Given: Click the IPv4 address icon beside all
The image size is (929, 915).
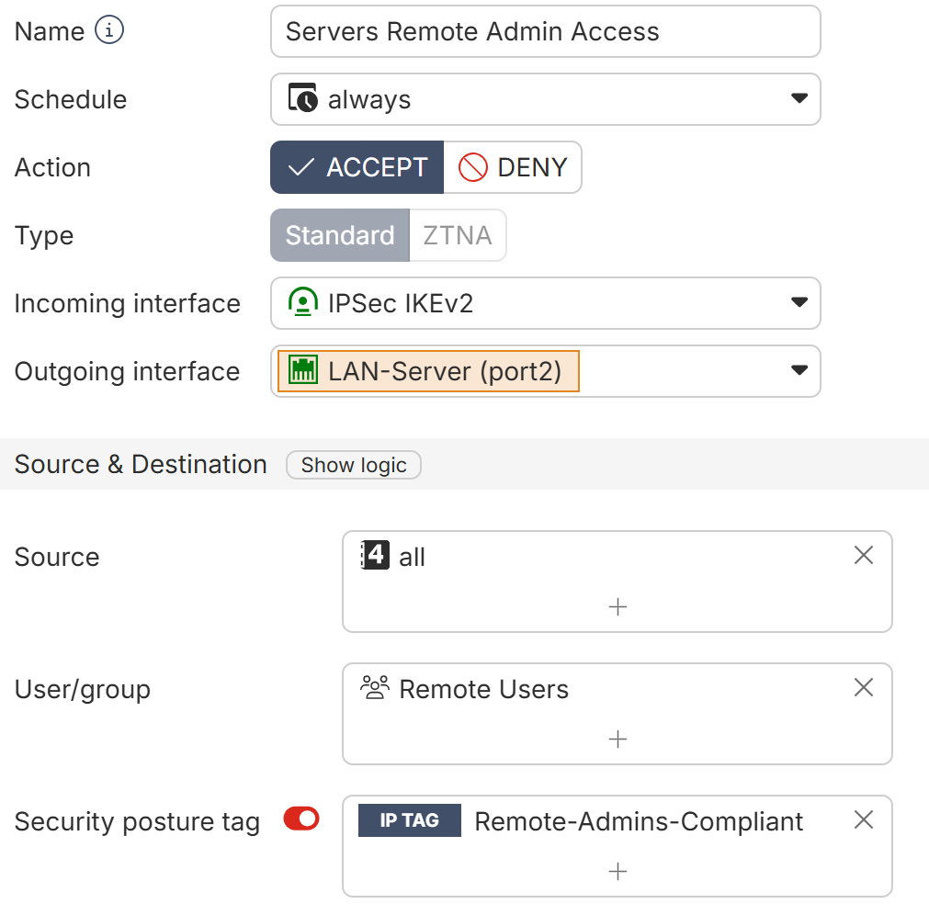Looking at the screenshot, I should 374,556.
